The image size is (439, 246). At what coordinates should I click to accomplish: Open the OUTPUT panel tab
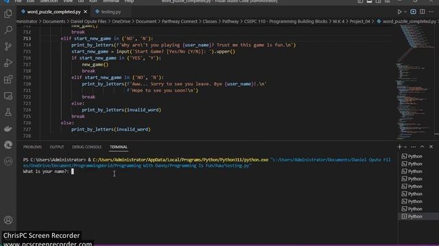[x=57, y=147]
